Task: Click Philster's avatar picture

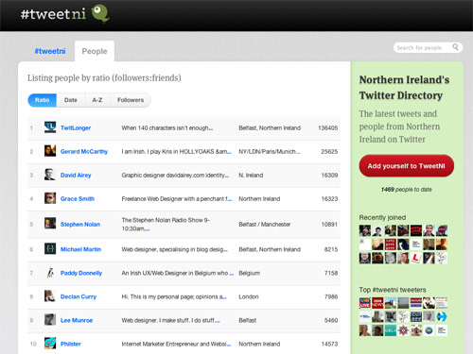Action: coord(50,344)
